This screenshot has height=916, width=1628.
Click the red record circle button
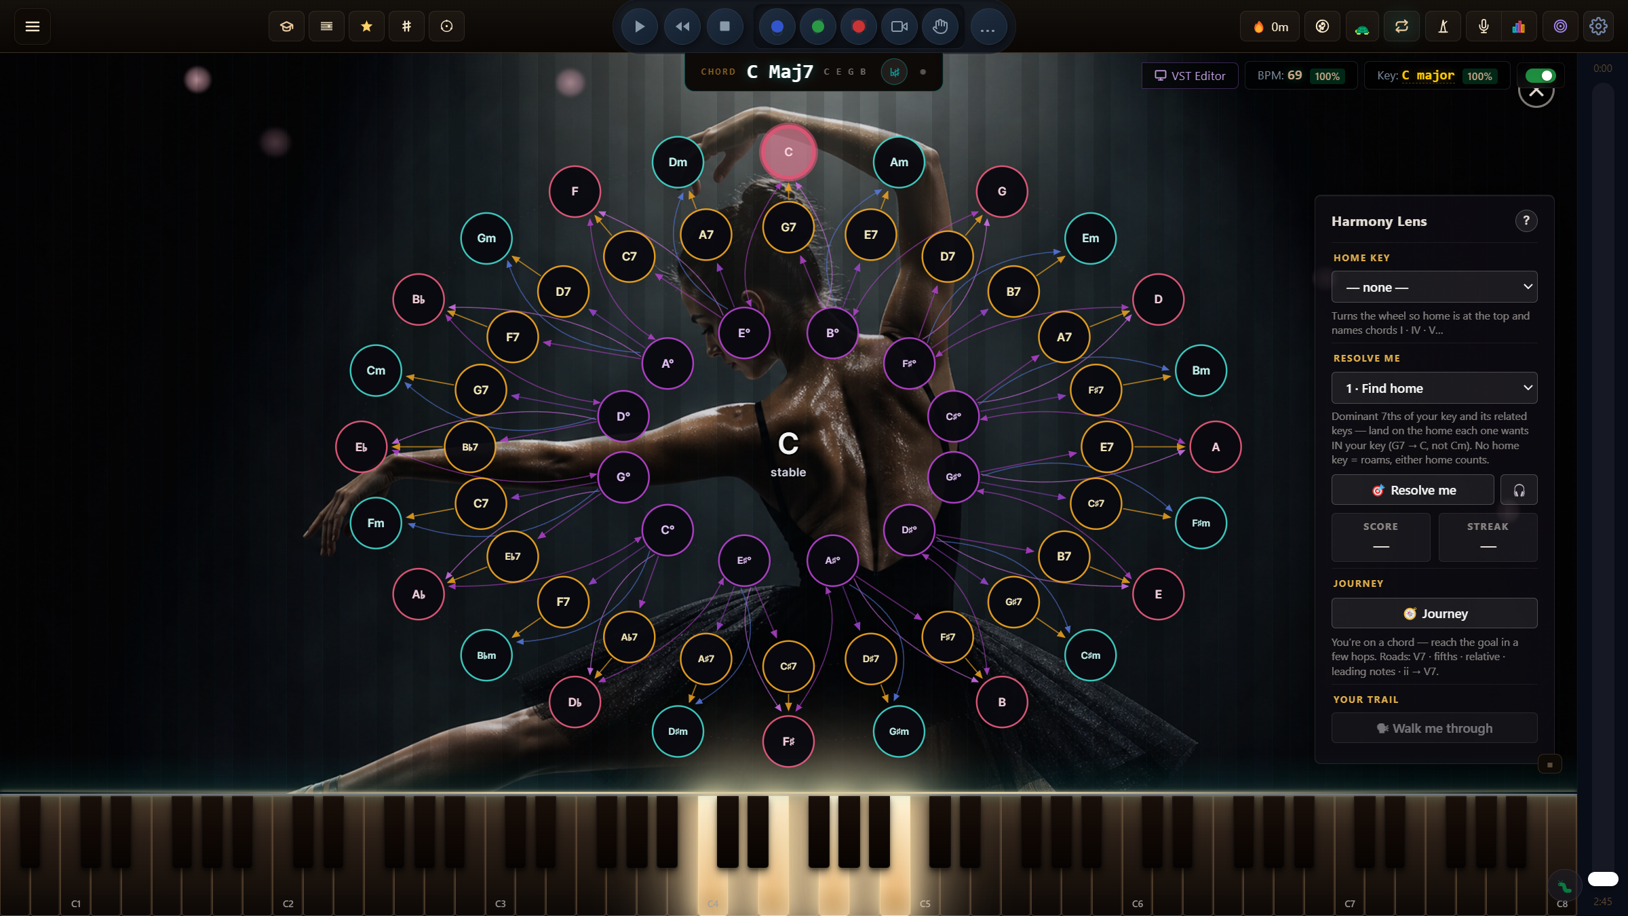859,26
